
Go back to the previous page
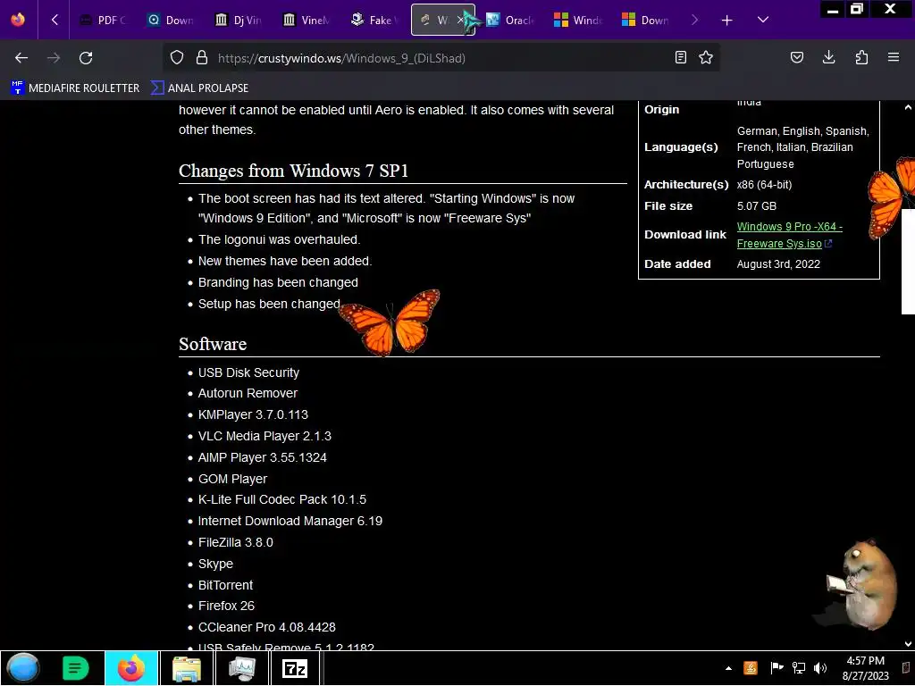pos(21,58)
